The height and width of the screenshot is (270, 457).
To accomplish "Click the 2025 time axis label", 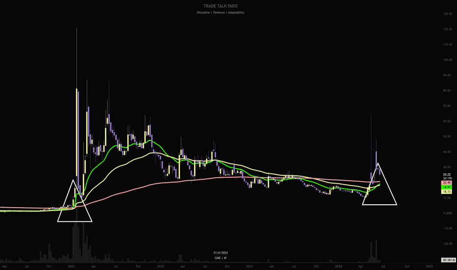I will tap(429, 267).
